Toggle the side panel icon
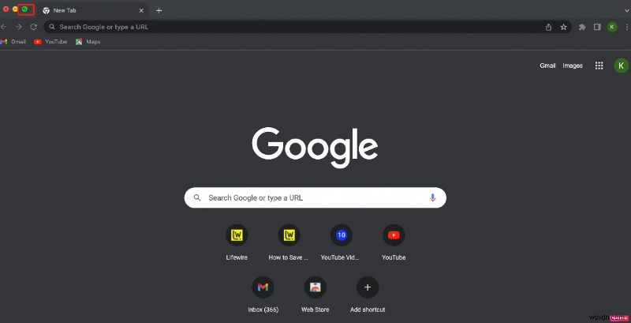The height and width of the screenshot is (323, 631). [597, 27]
